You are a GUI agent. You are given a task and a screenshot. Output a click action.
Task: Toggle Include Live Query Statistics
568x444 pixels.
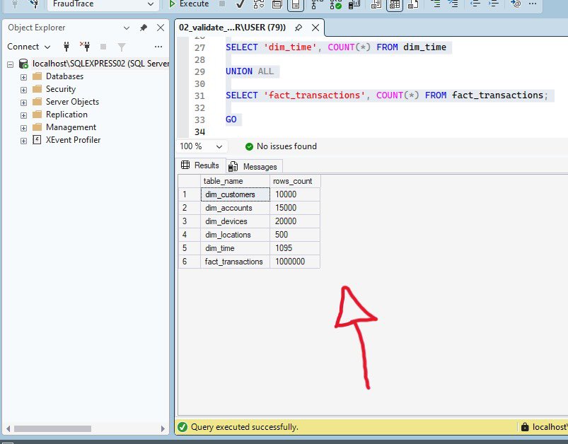tap(336, 4)
